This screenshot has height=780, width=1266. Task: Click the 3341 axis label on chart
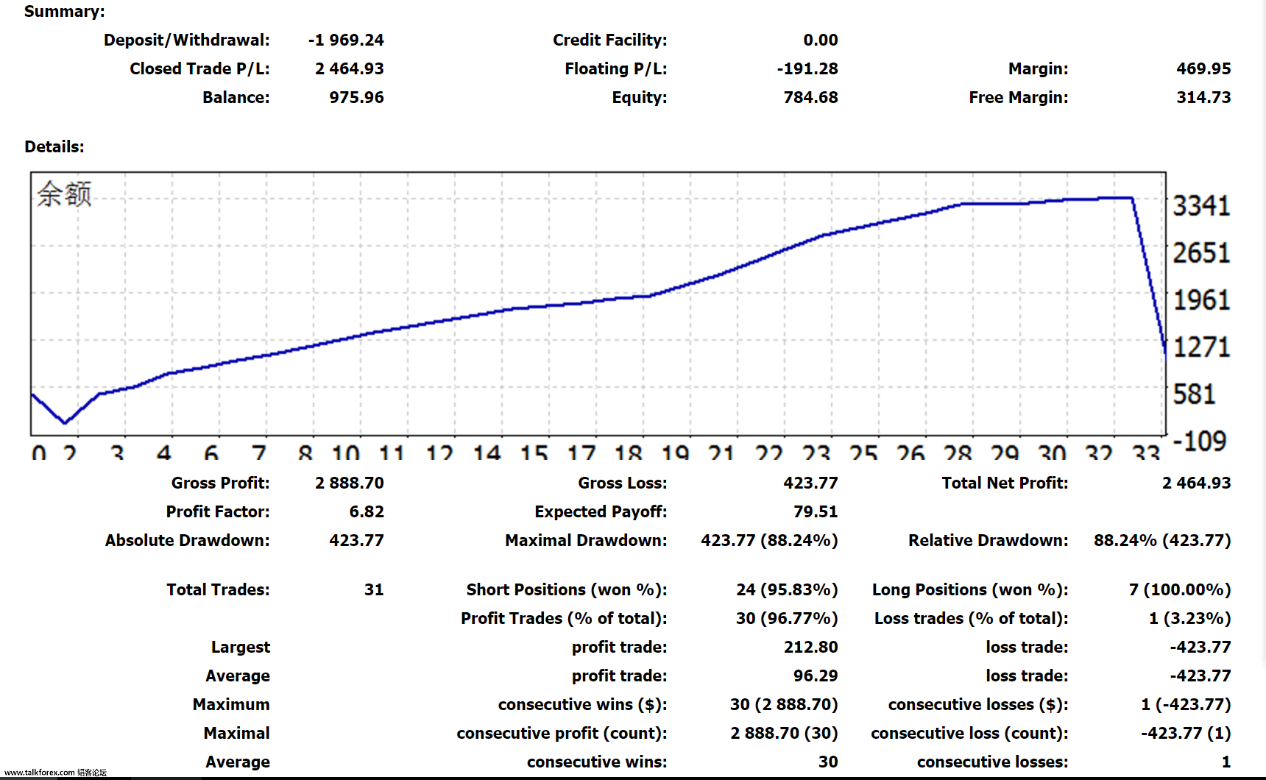click(1201, 206)
